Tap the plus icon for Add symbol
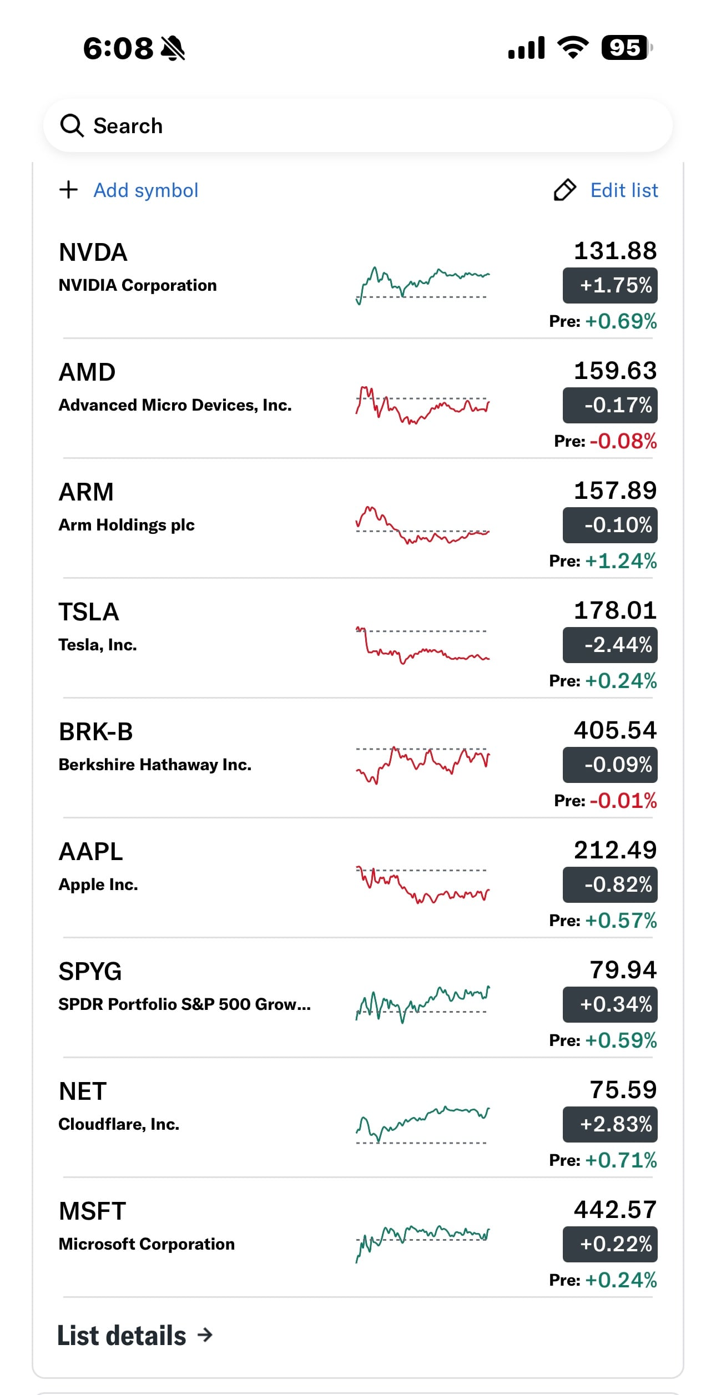716x1395 pixels. tap(68, 190)
